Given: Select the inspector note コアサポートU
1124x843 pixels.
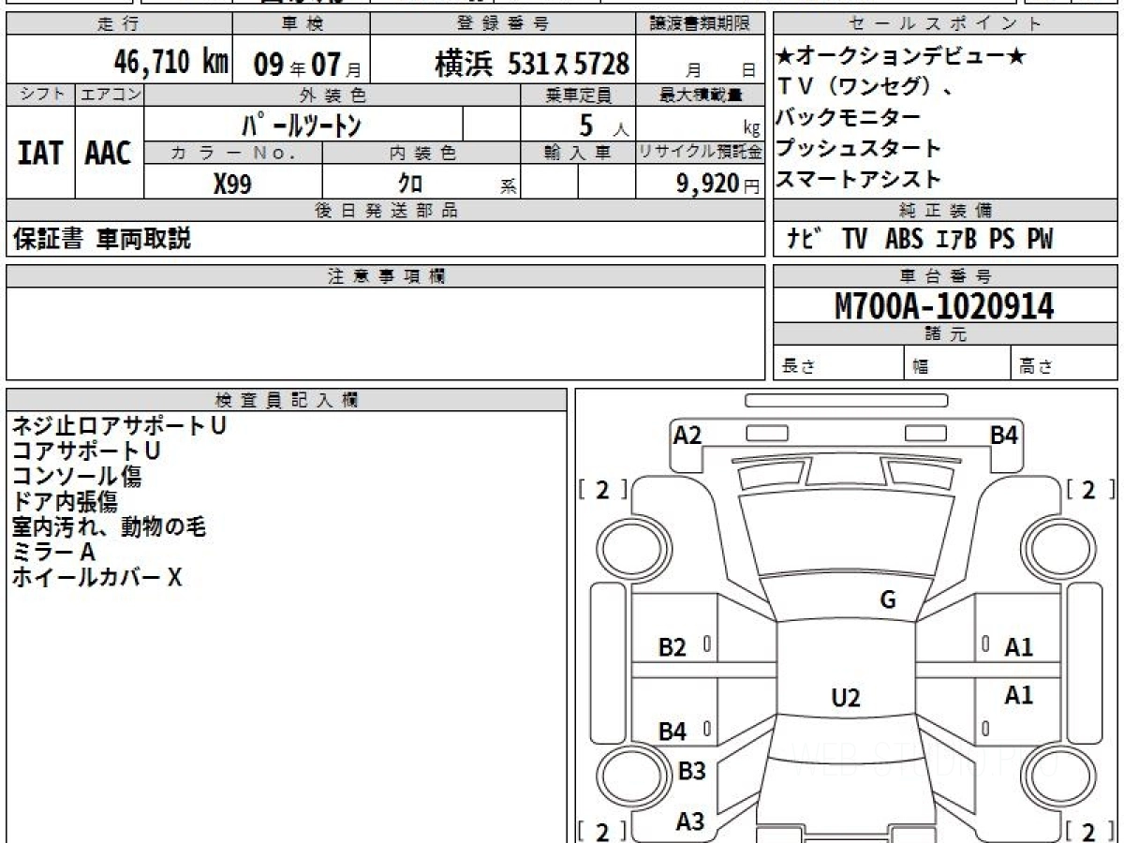Looking at the screenshot, I should [x=86, y=451].
